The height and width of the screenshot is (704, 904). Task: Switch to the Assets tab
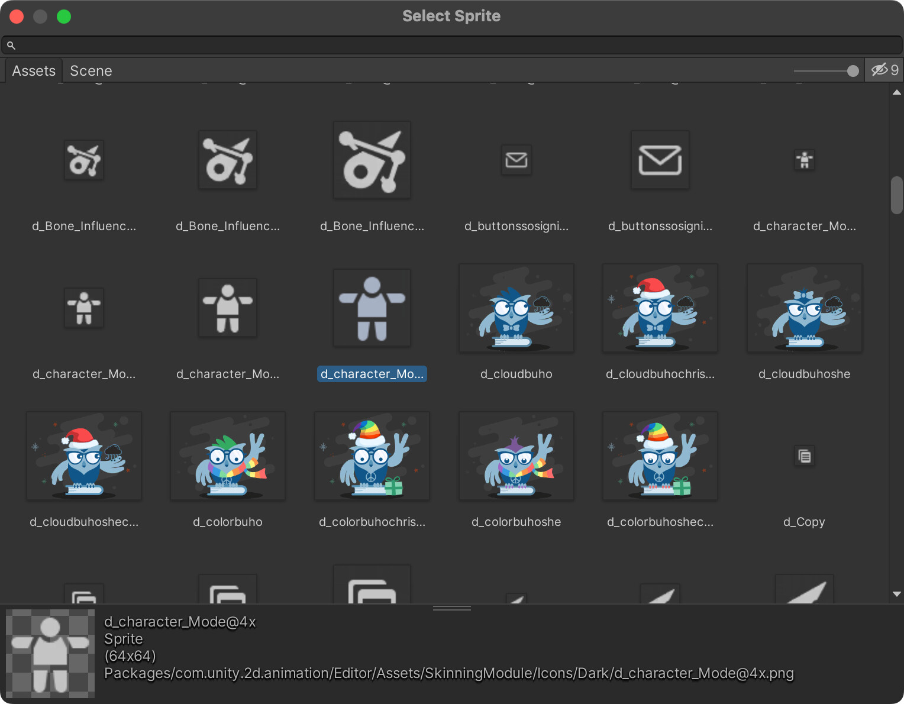tap(34, 70)
